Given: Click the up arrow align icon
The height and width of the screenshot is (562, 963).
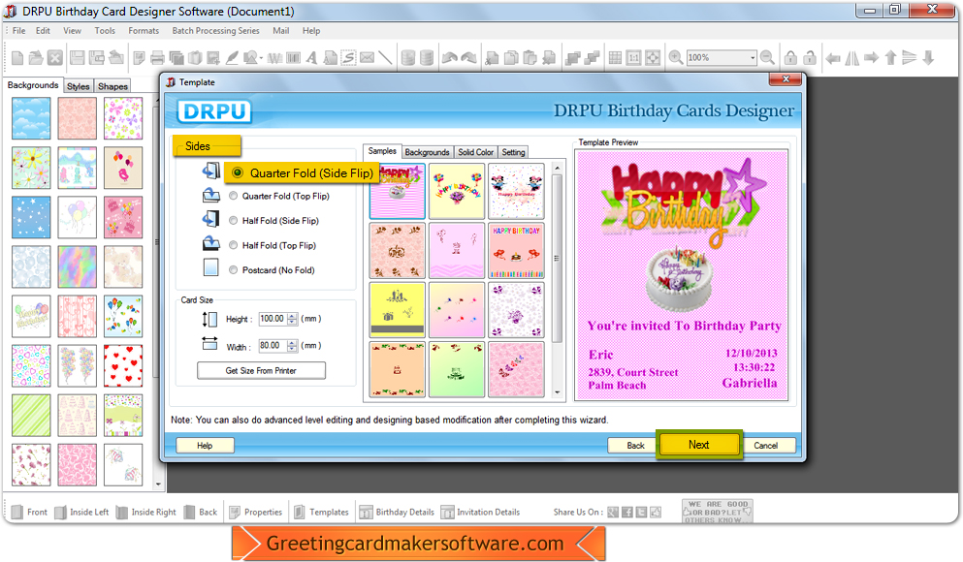Looking at the screenshot, I should (890, 58).
